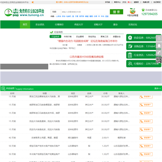The height and width of the screenshot is (162, 162).
Task: Click the search keyword input field
Action: pos(85,12)
